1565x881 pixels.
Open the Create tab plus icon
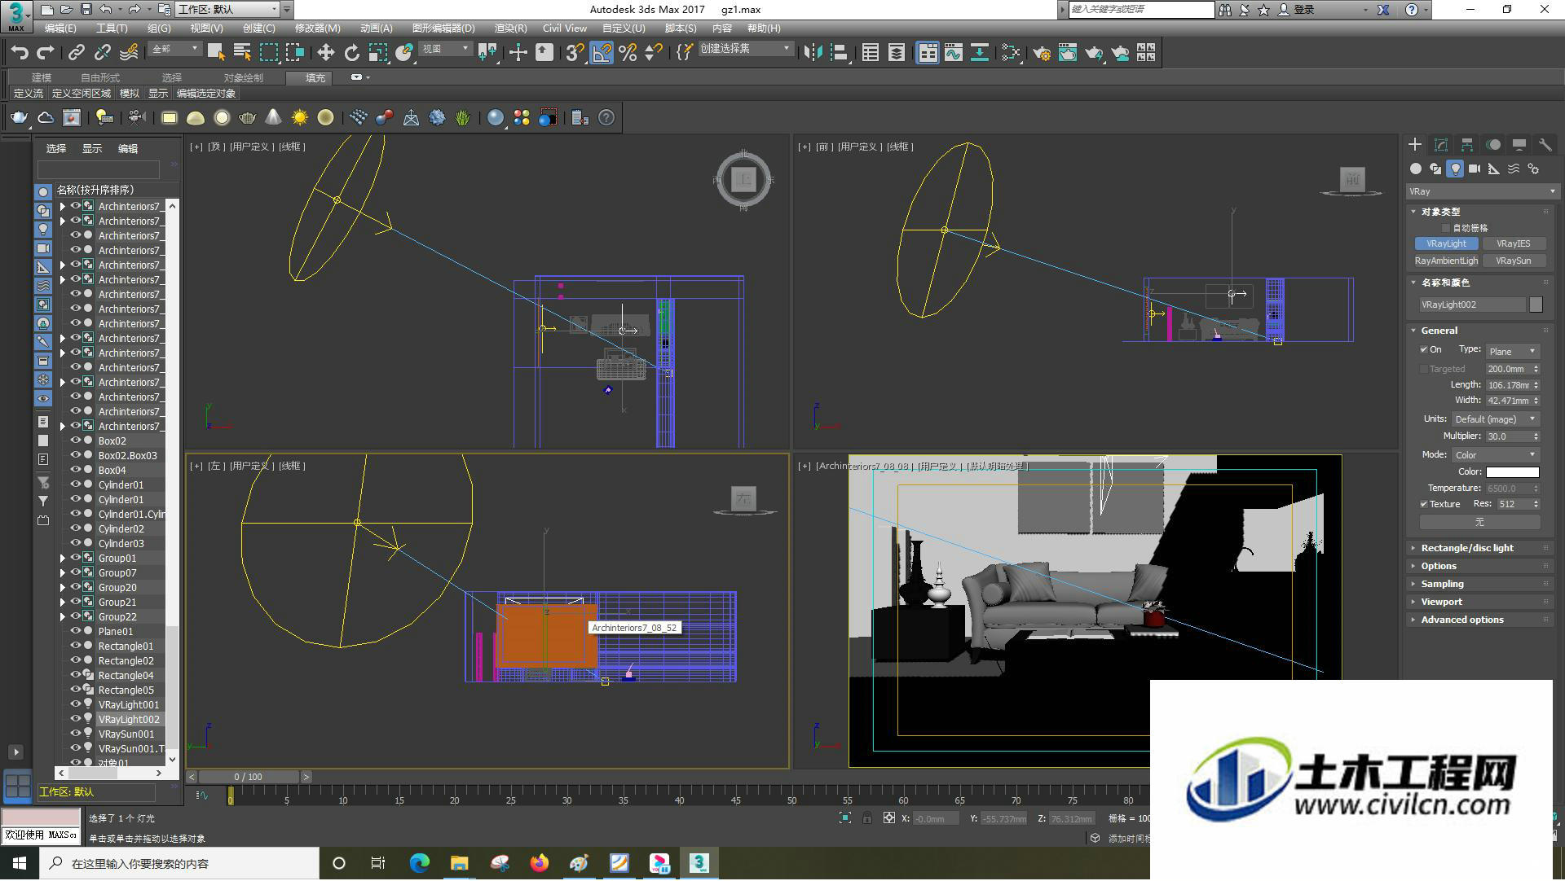[1415, 144]
